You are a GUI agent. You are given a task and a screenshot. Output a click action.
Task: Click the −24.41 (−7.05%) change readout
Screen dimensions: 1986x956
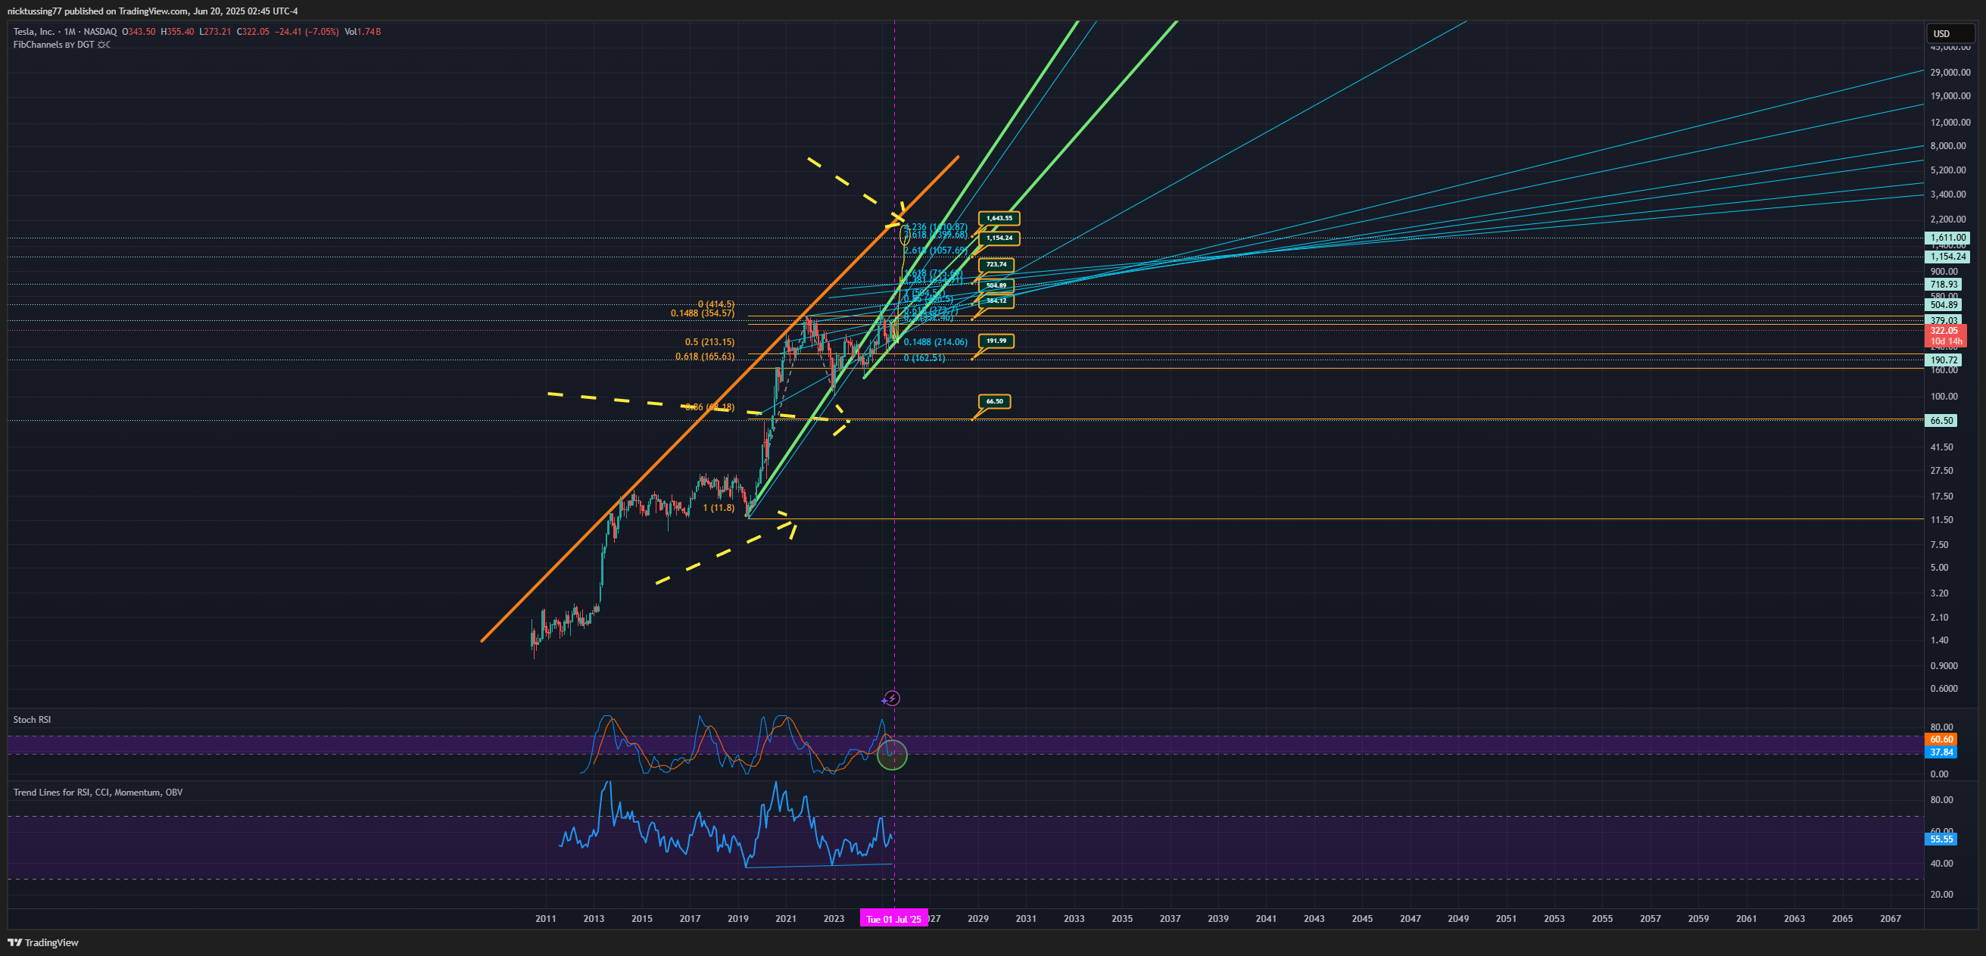(x=307, y=32)
